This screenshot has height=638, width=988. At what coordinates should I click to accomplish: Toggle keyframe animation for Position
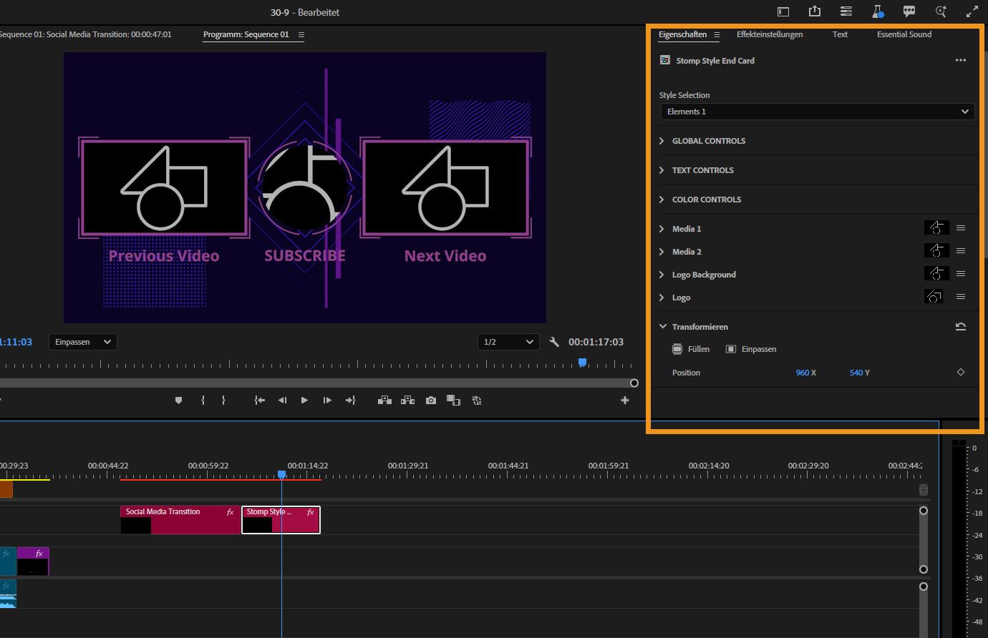coord(961,372)
